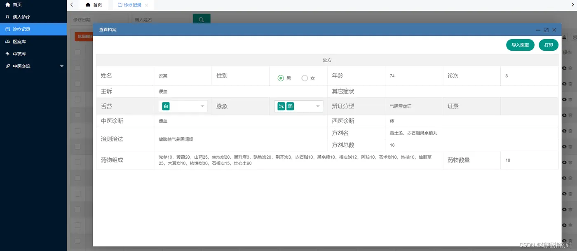577x251 pixels.
Task: Click the home icon in the sidebar
Action: pos(7,5)
